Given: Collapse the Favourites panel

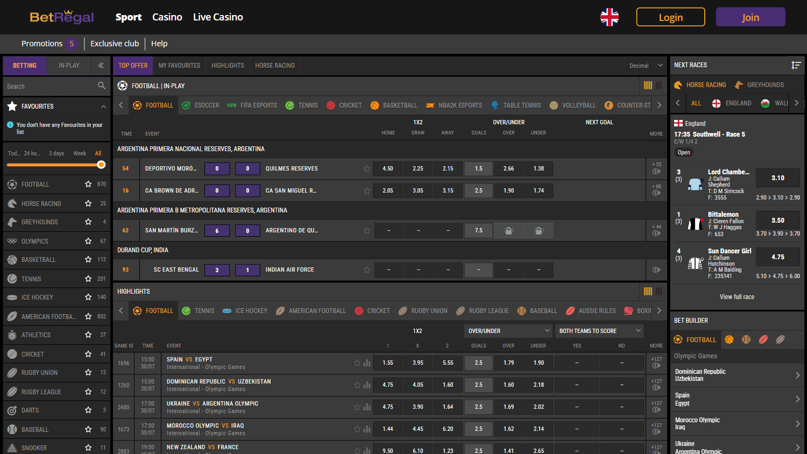Looking at the screenshot, I should click(103, 107).
